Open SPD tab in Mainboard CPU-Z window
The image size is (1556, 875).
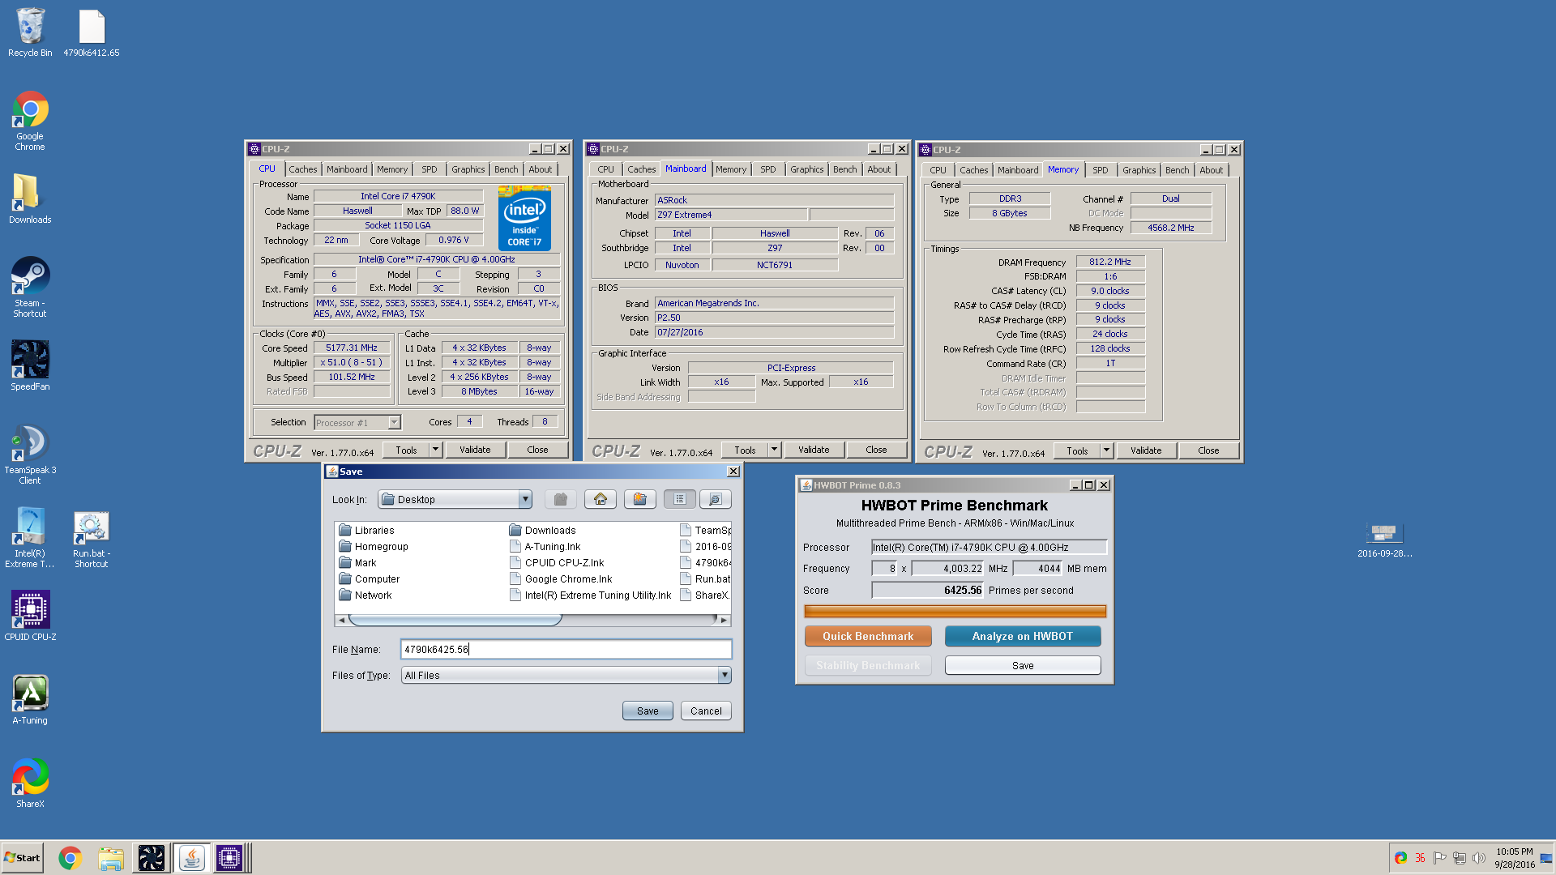click(767, 169)
